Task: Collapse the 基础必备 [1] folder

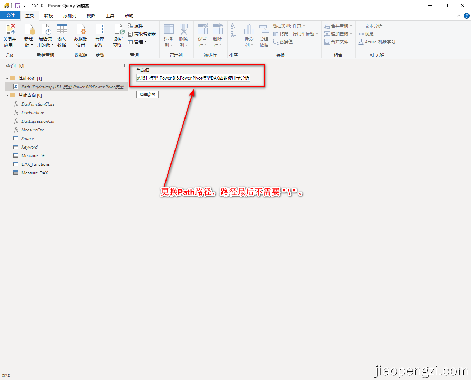Action: [x=7, y=78]
